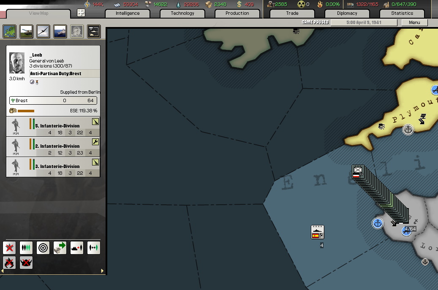Toggle the red X disband button
Viewport: 438px width, 290px height.
9,248
